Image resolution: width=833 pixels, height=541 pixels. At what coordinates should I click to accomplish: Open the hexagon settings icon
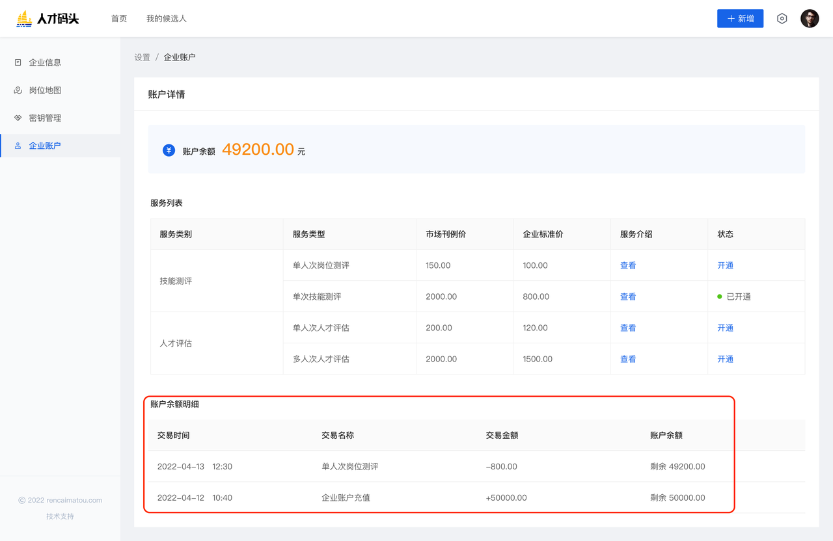tap(782, 19)
